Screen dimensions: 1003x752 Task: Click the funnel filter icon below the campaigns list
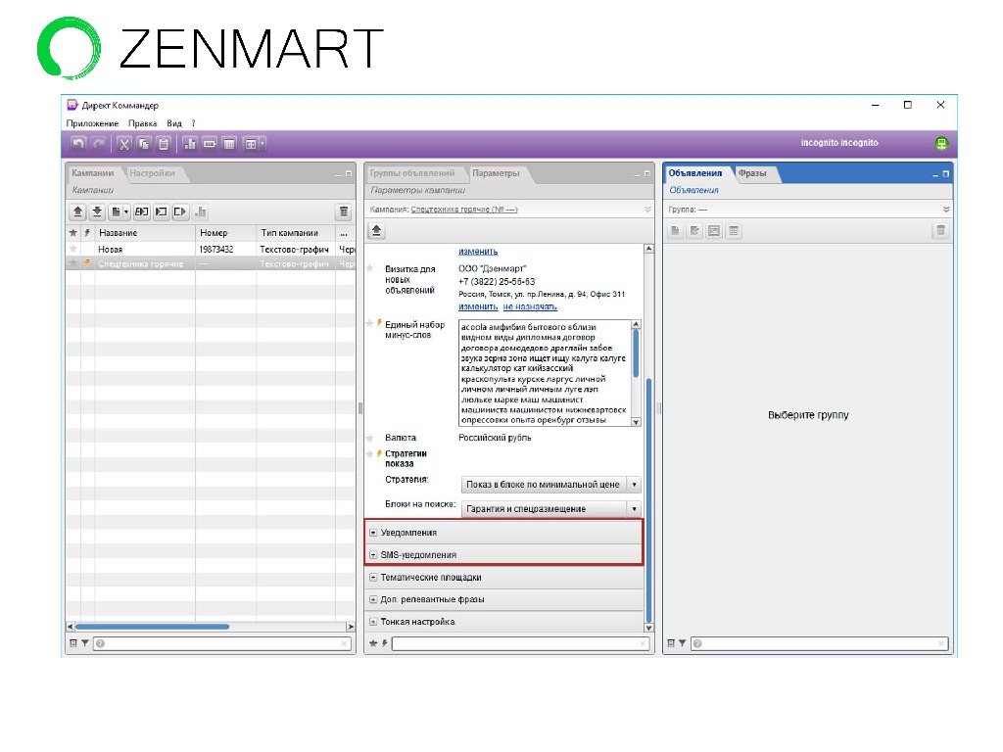point(84,643)
